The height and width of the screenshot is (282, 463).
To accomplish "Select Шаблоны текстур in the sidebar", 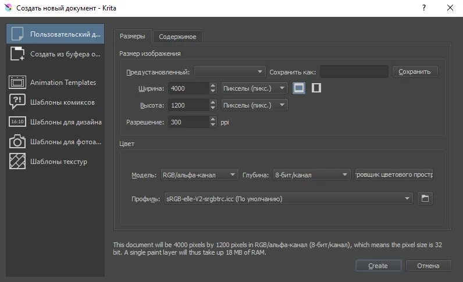I will [x=55, y=162].
